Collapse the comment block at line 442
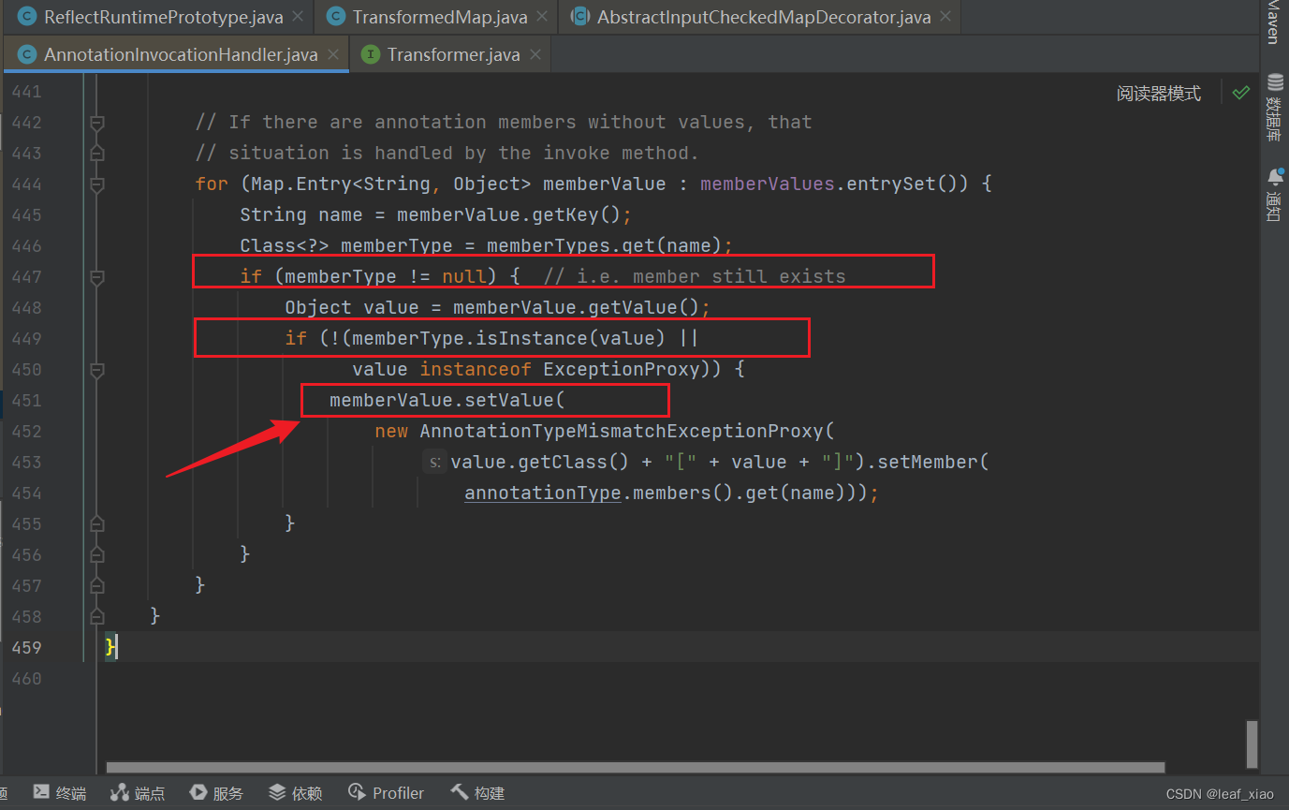 [96, 123]
